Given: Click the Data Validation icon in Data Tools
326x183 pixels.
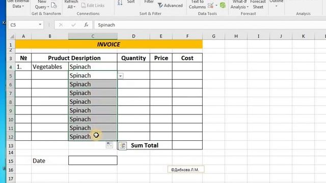Looking at the screenshot, I should pyautogui.click(x=210, y=6).
